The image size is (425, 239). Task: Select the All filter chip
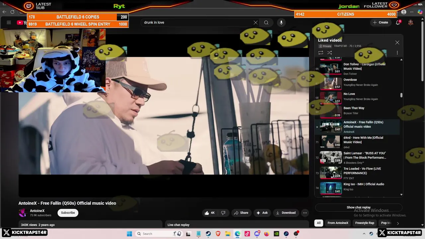coord(319,223)
